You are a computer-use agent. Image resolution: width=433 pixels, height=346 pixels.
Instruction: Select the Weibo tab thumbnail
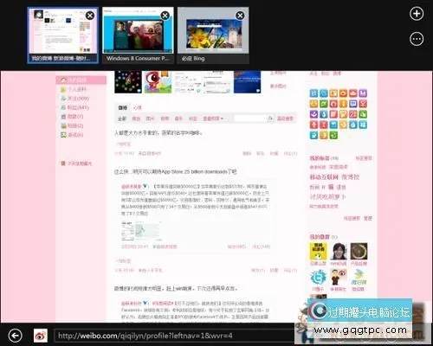tap(63, 35)
